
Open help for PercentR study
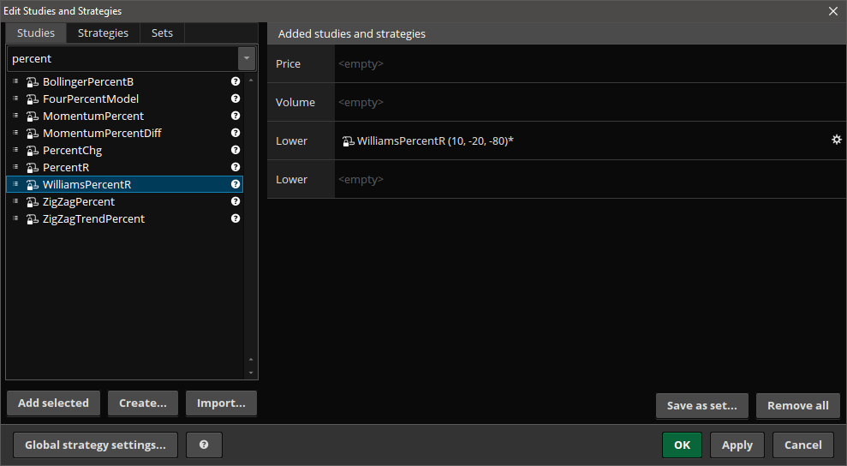[x=236, y=167]
